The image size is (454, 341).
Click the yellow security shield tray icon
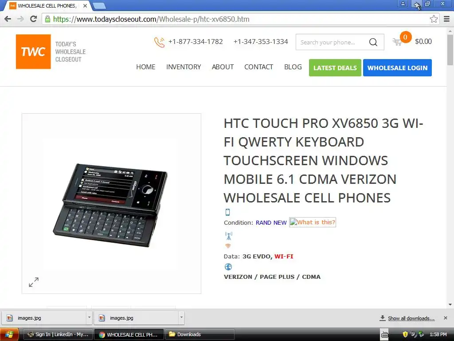(405, 334)
